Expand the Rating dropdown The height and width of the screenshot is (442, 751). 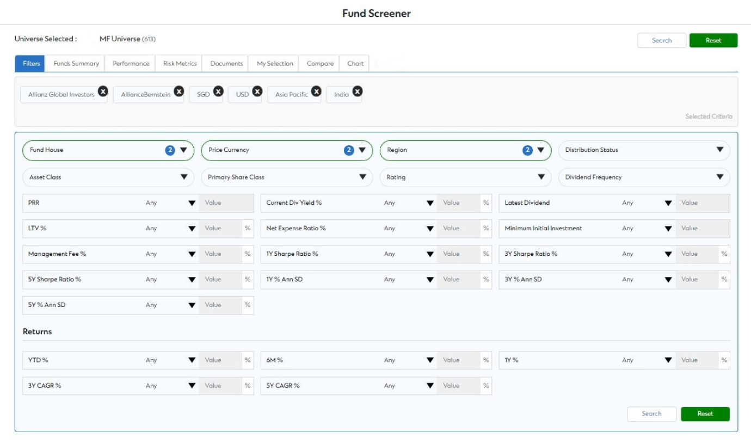tap(465, 177)
